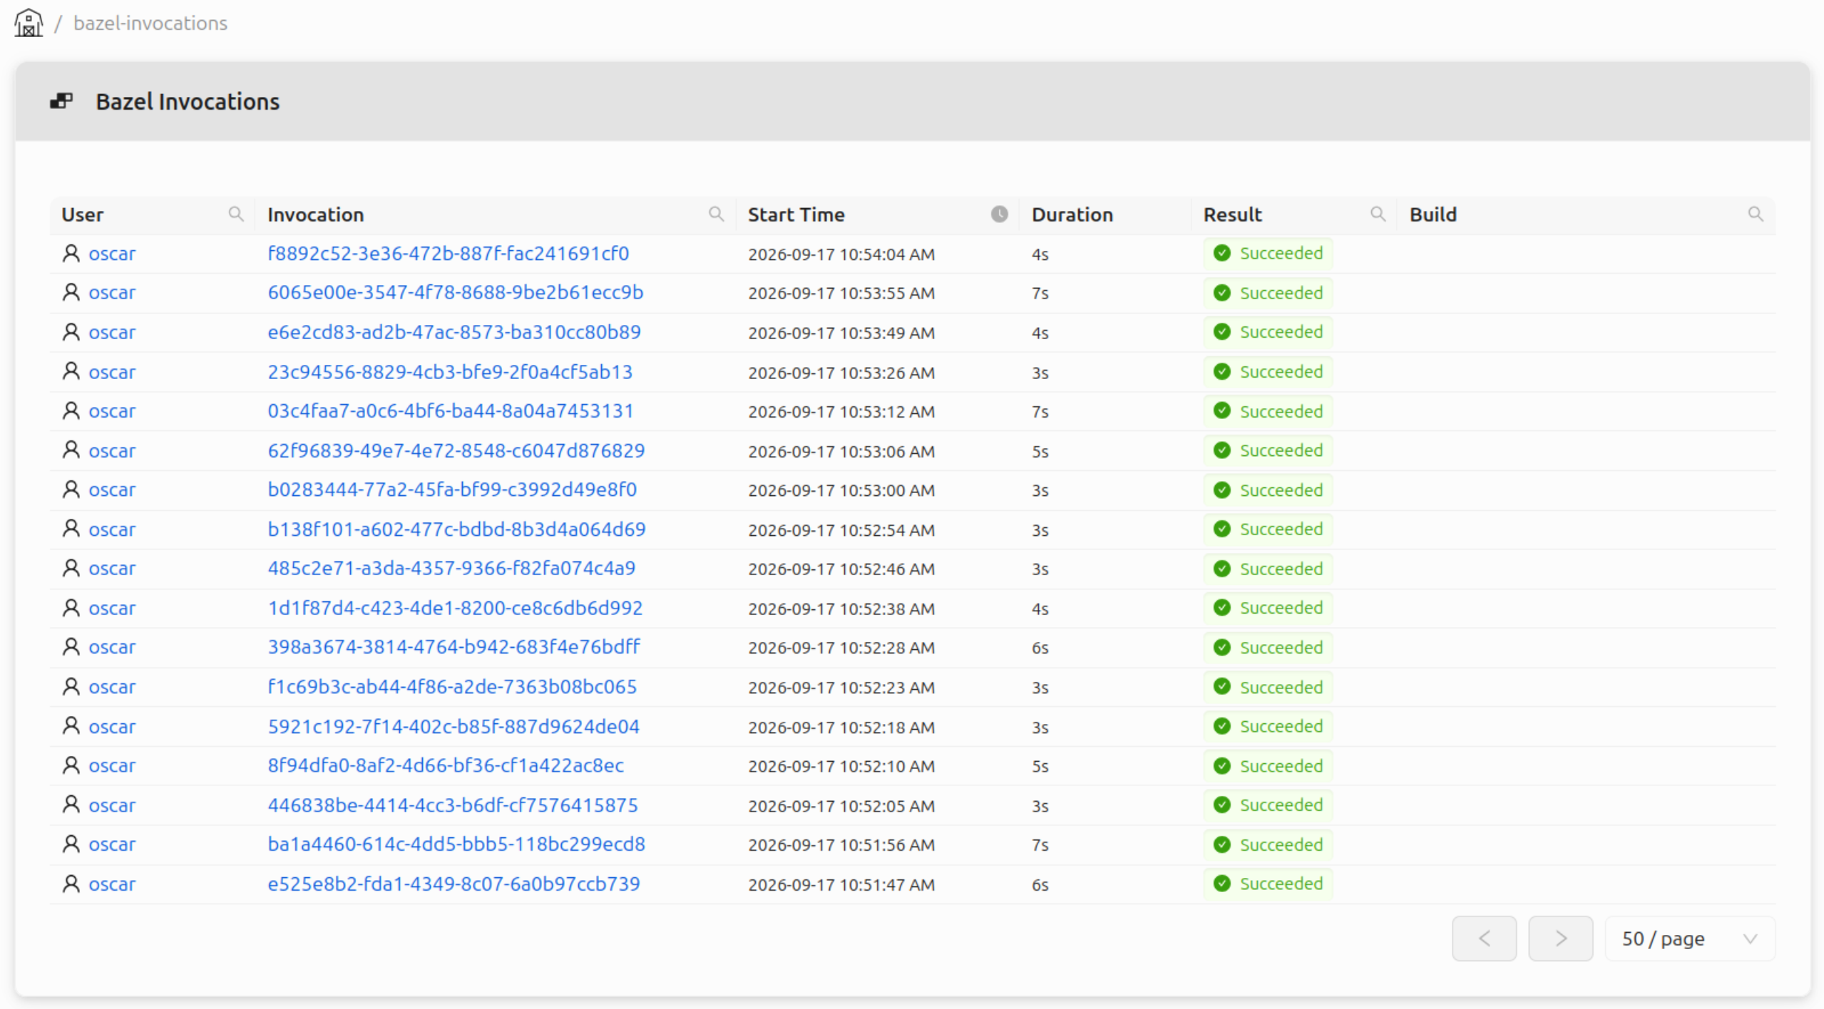Open invocation f1c69b3c-ab44-4f86-a2de-7363b08bc065
This screenshot has width=1824, height=1009.
[x=452, y=687]
